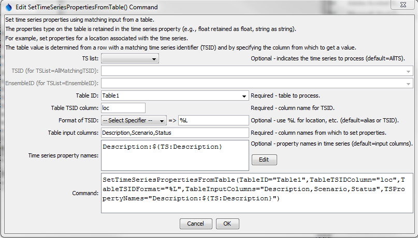Click the water drop icon in title bar
The image size is (418, 238).
pyautogui.click(x=8, y=7)
